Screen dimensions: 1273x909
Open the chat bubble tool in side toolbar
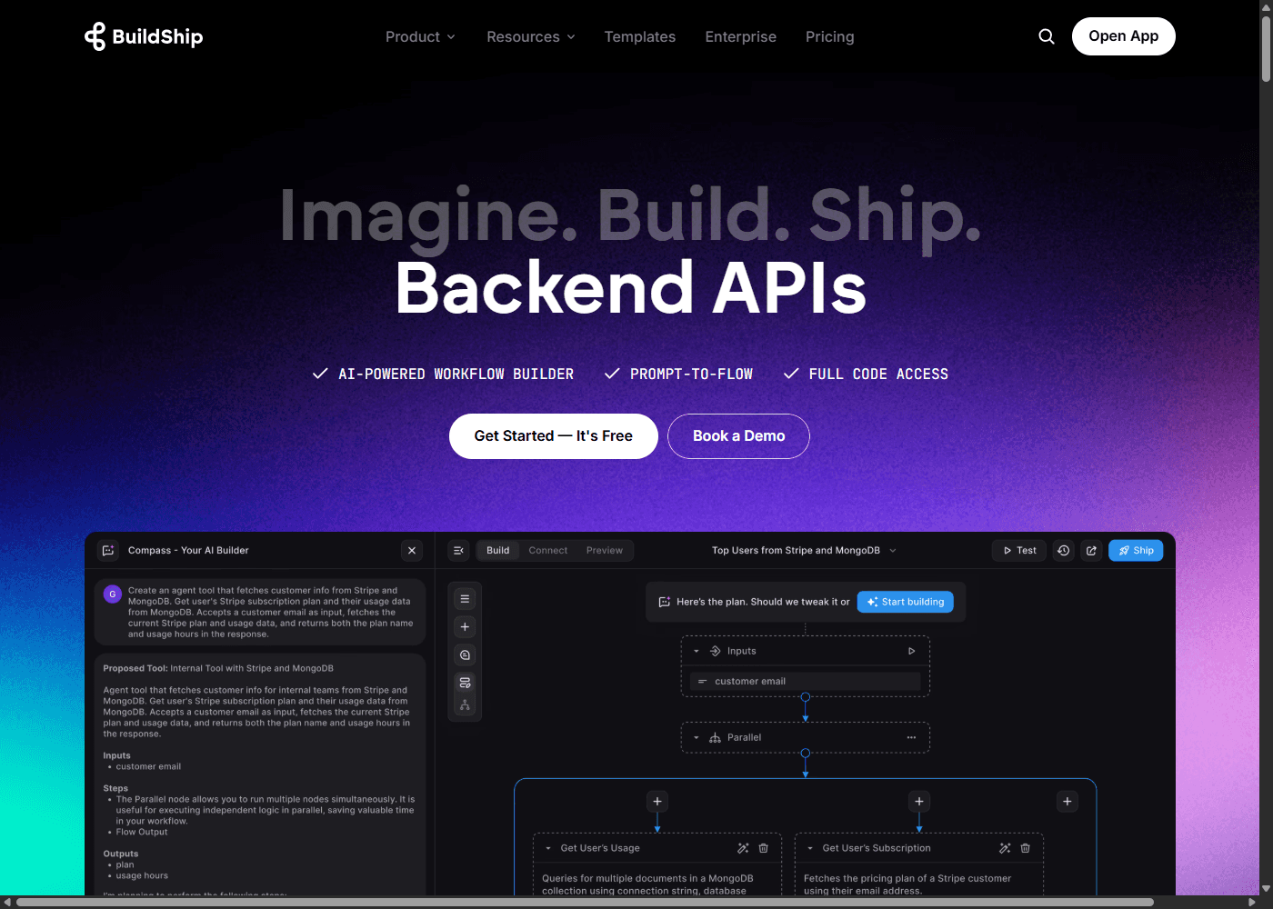click(465, 655)
